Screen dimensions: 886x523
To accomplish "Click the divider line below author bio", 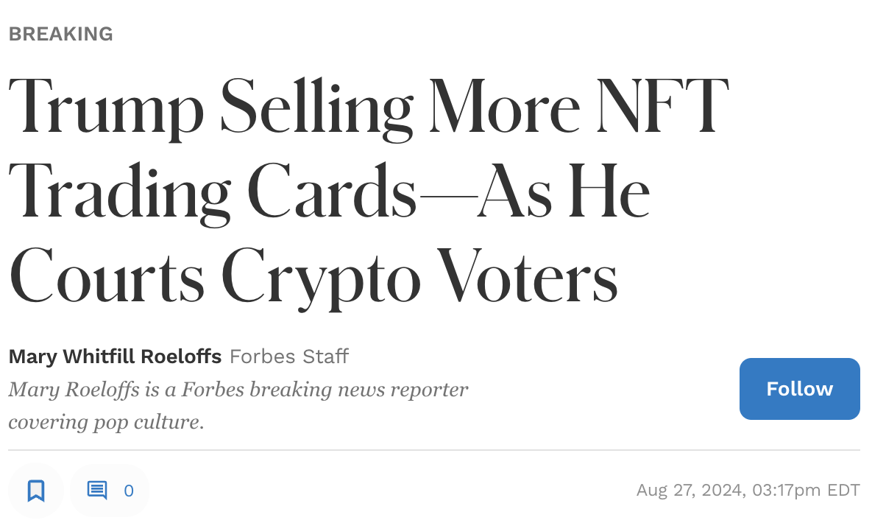I will click(x=434, y=449).
